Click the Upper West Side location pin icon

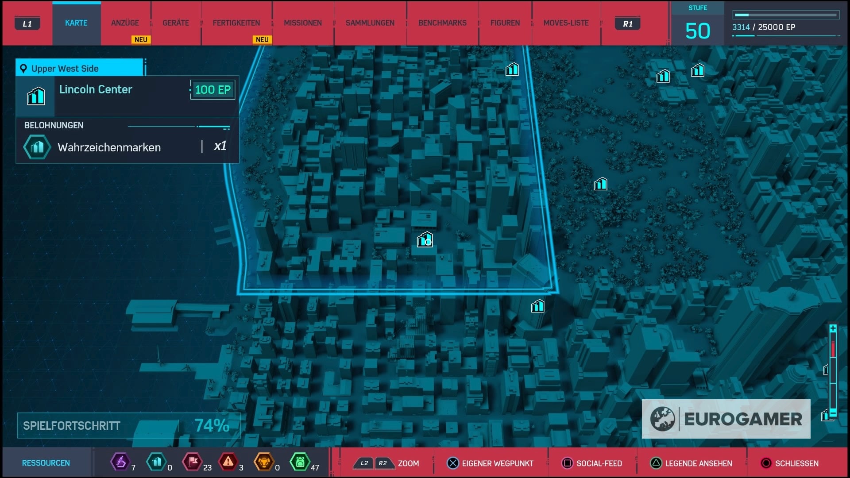tap(23, 69)
